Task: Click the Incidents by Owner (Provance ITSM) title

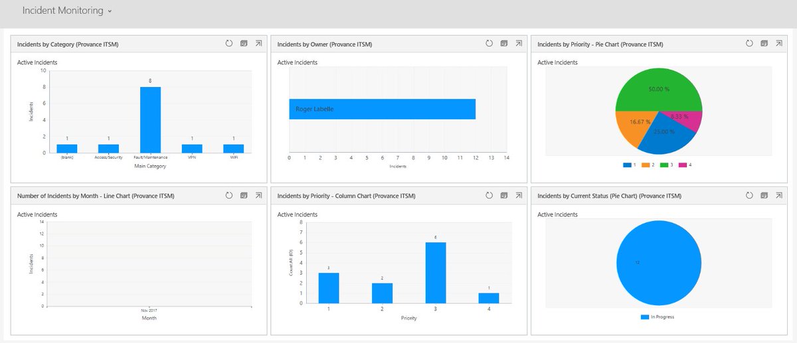Action: (325, 44)
